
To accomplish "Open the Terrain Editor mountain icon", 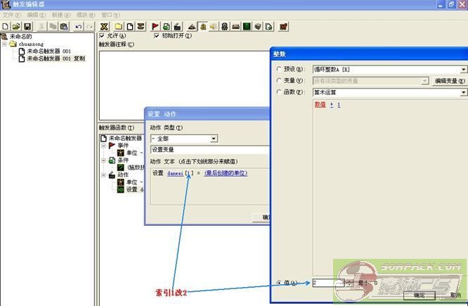I will (x=192, y=26).
